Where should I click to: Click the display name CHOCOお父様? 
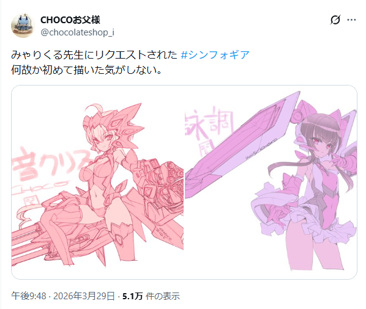[70, 20]
